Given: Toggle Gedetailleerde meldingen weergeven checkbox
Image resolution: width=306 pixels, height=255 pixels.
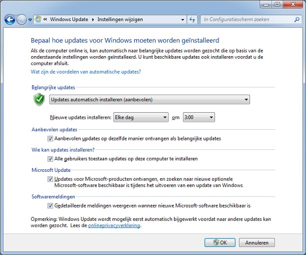Looking at the screenshot, I should tap(50, 206).
